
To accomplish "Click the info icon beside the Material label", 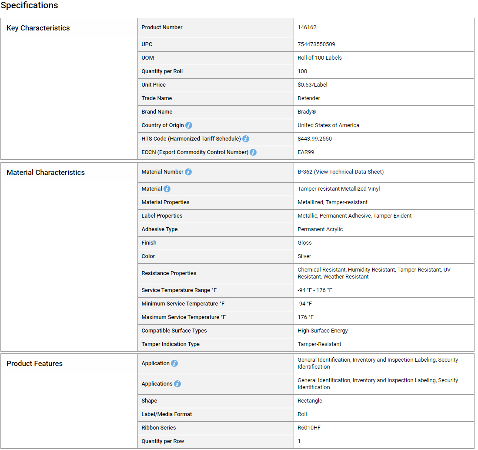I will coord(167,189).
